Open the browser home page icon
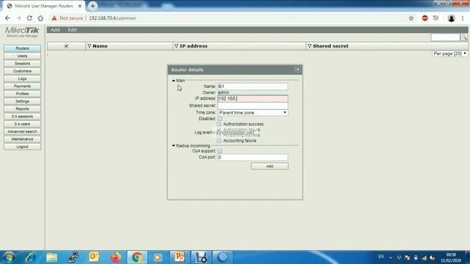 (x=40, y=18)
